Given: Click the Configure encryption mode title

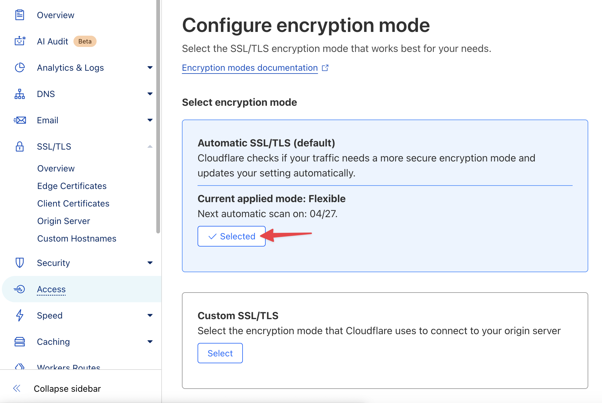Looking at the screenshot, I should point(306,25).
